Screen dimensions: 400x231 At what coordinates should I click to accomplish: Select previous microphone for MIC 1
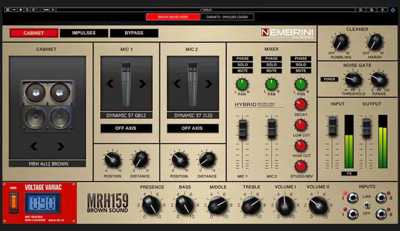point(110,84)
